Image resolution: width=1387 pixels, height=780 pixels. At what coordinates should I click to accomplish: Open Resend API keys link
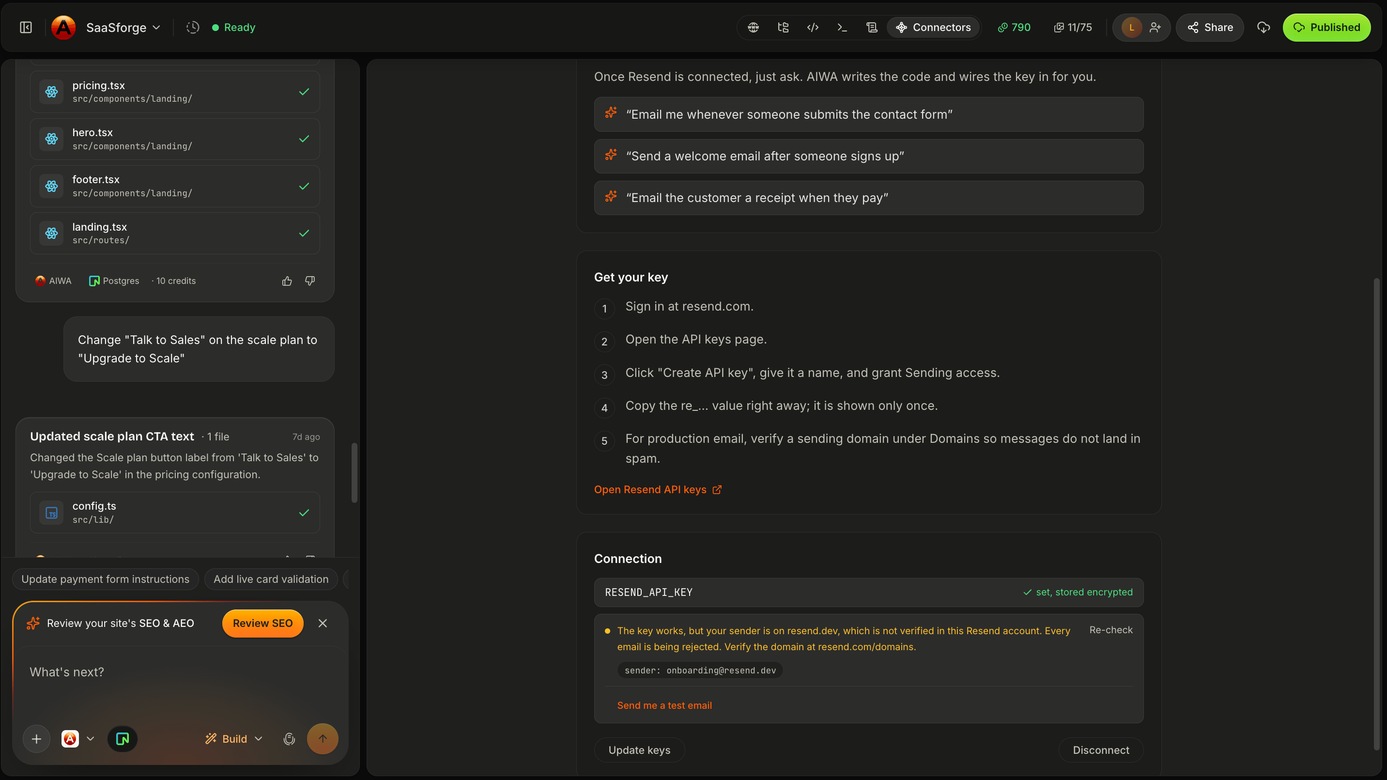coord(658,490)
